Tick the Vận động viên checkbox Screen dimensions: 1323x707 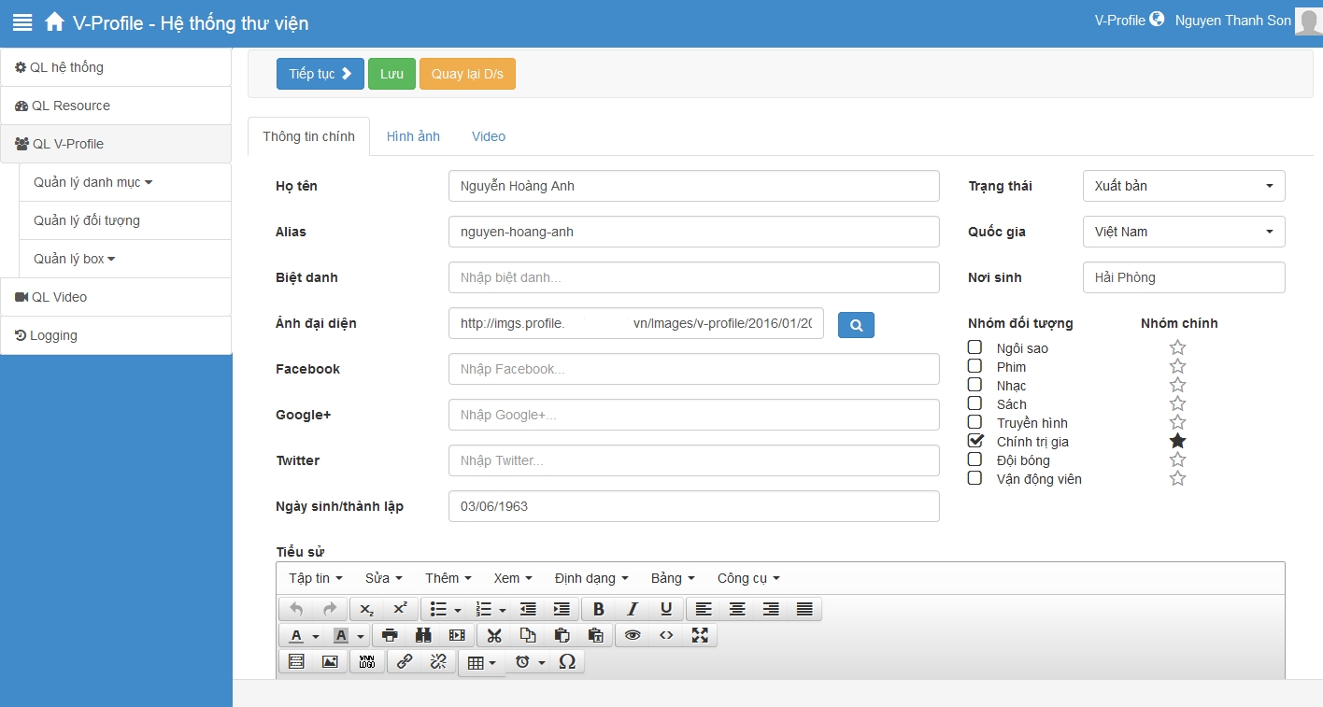pos(974,478)
